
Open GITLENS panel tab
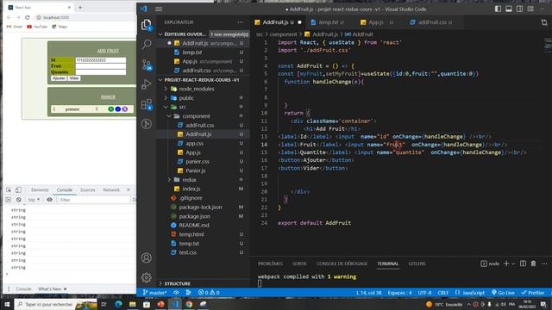click(x=417, y=263)
